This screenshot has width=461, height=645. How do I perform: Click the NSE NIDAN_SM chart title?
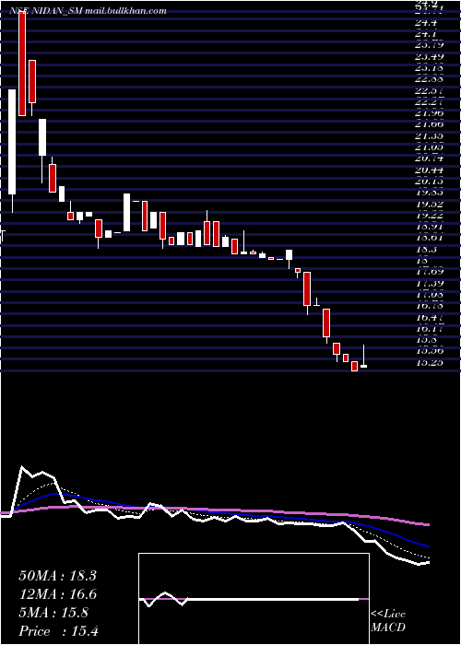pos(46,11)
